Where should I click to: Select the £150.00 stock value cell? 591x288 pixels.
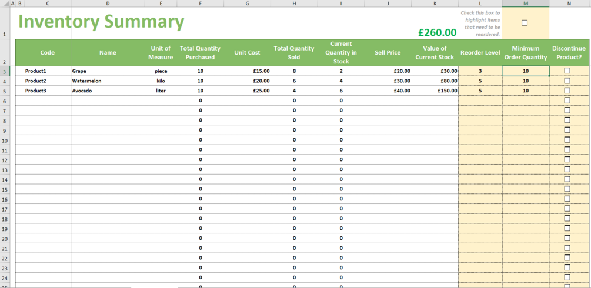click(x=435, y=91)
